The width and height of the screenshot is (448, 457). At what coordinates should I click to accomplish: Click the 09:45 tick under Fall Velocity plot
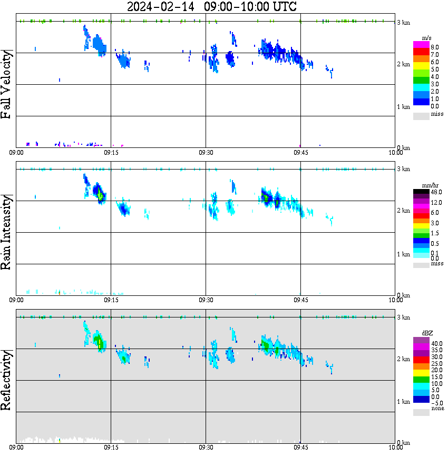(x=300, y=153)
